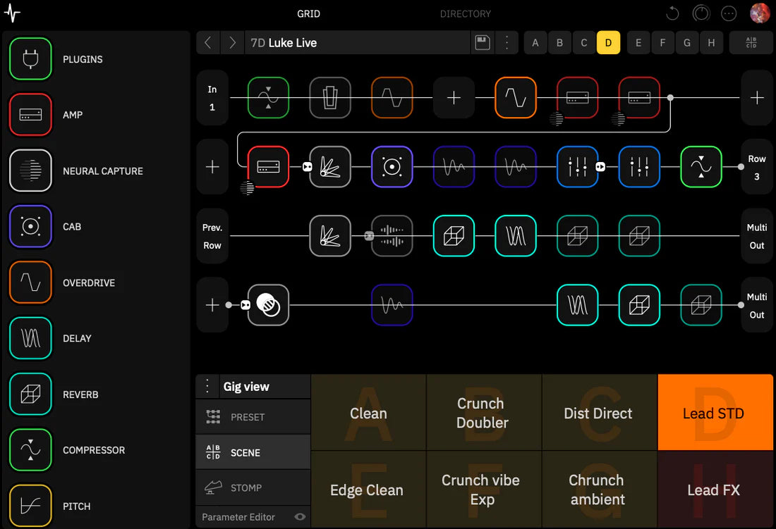Open the three-dot menu beside the preset name
Viewport: 776px width, 529px height.
(x=507, y=42)
